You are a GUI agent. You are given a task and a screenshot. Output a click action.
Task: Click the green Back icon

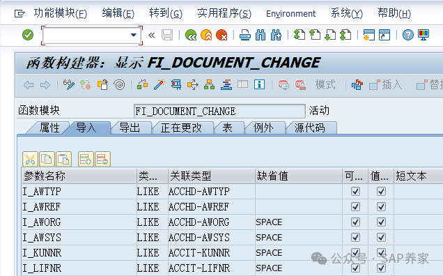(191, 35)
